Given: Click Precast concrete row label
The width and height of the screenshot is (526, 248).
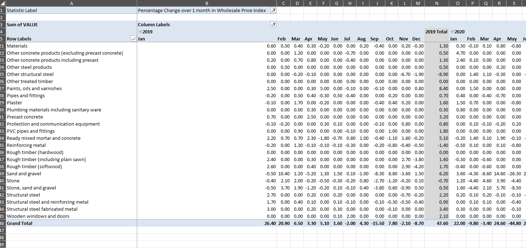Looking at the screenshot, I should pyautogui.click(x=25, y=117).
